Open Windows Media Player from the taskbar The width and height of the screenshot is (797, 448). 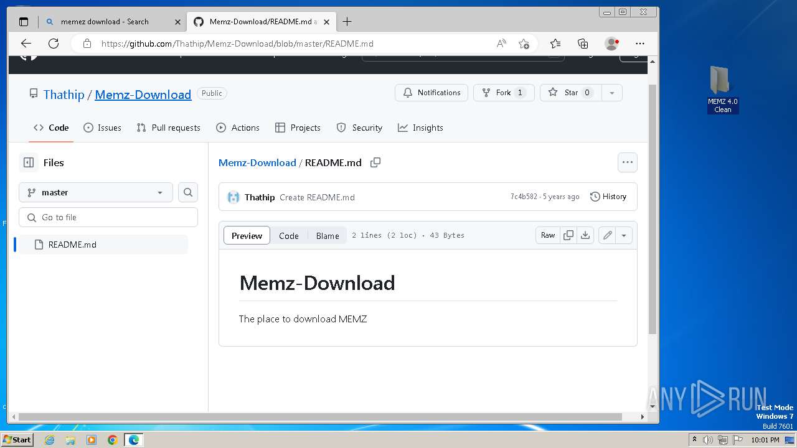[x=92, y=440]
